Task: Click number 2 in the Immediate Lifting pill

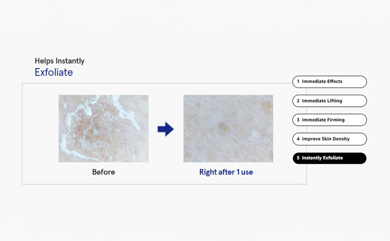Action: [x=298, y=101]
